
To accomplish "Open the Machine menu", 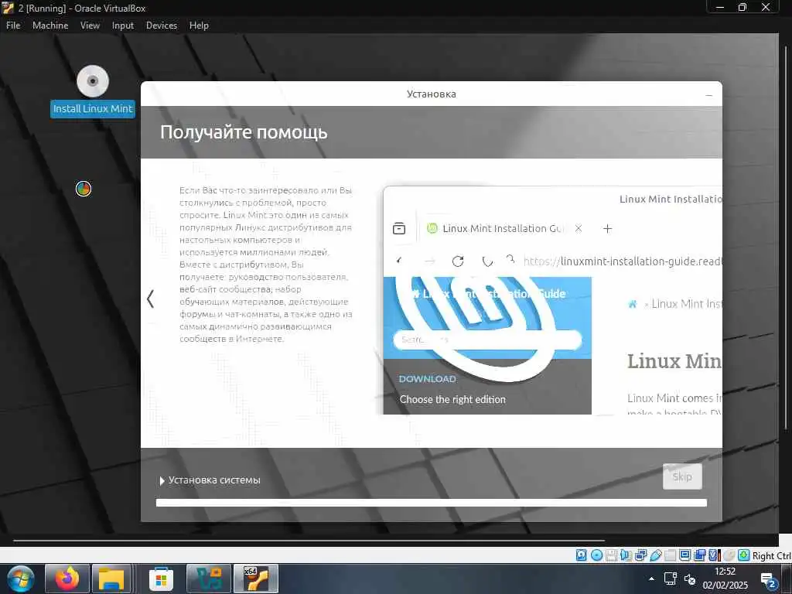I will click(50, 26).
